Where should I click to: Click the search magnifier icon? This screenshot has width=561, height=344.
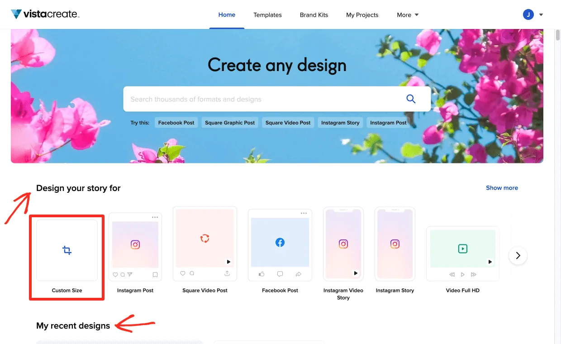[x=411, y=99]
